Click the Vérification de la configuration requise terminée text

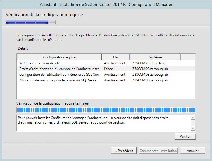pos(53,103)
